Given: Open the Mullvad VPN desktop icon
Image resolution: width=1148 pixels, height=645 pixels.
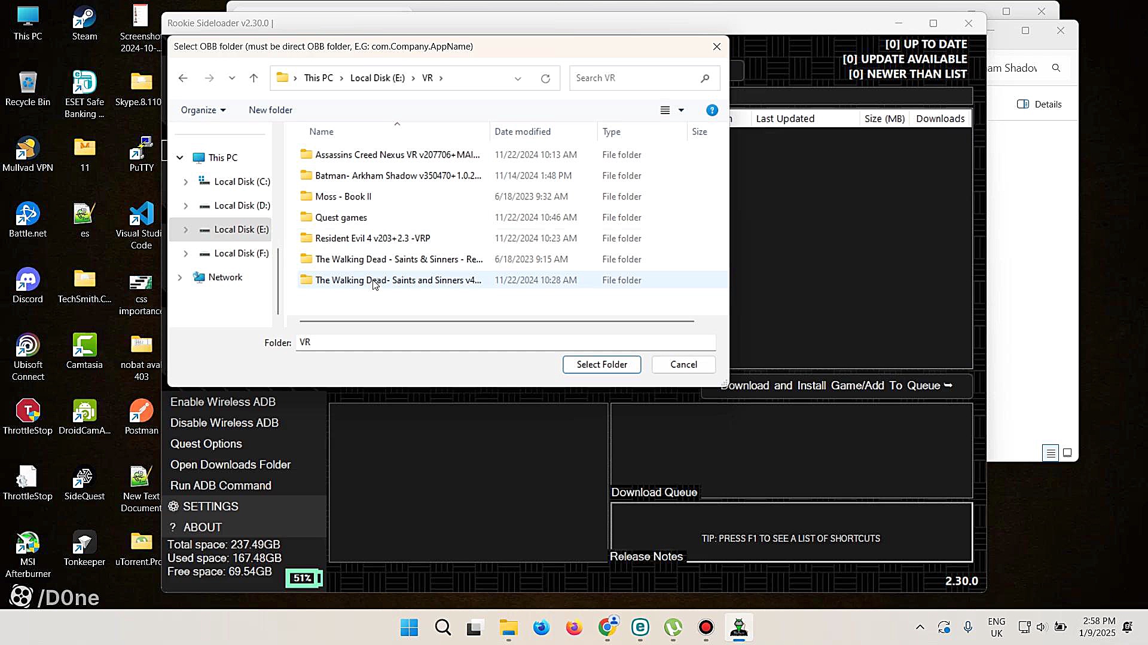Looking at the screenshot, I should coord(28,155).
